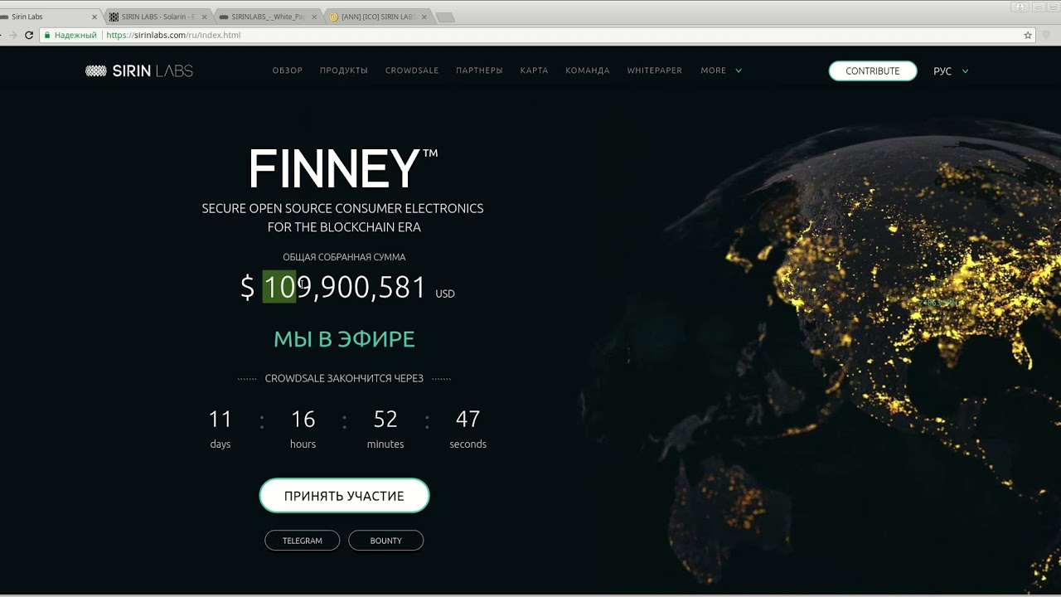Close the Sirin Labs tab
This screenshot has width=1061, height=597.
(94, 17)
